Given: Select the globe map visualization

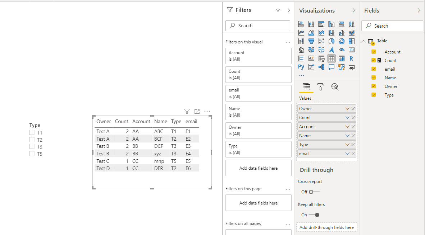Looking at the screenshot, I should (x=301, y=50).
